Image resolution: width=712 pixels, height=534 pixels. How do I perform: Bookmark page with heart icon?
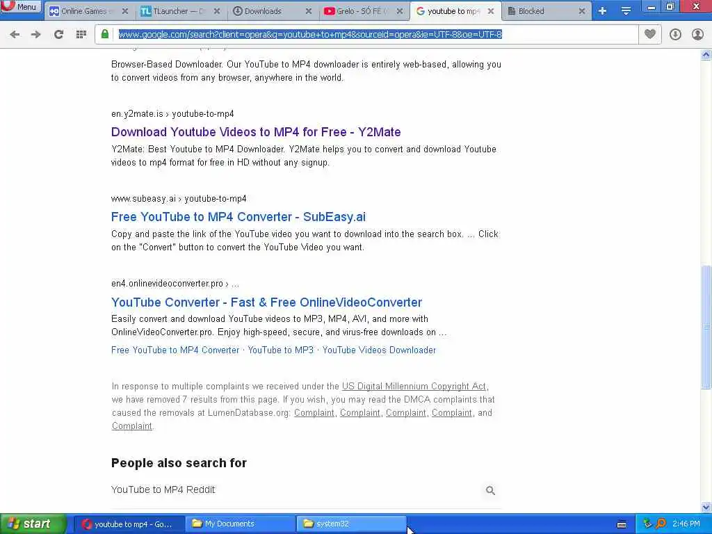point(650,34)
